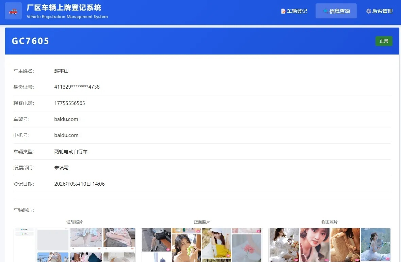Viewport: 401px width, 262px height.
Task: Click the magnifier icon beside 信息查询
Action: [325, 11]
